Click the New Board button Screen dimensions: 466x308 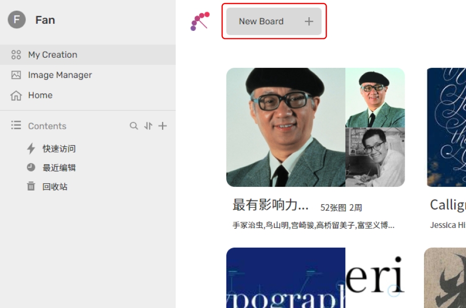coord(261,21)
